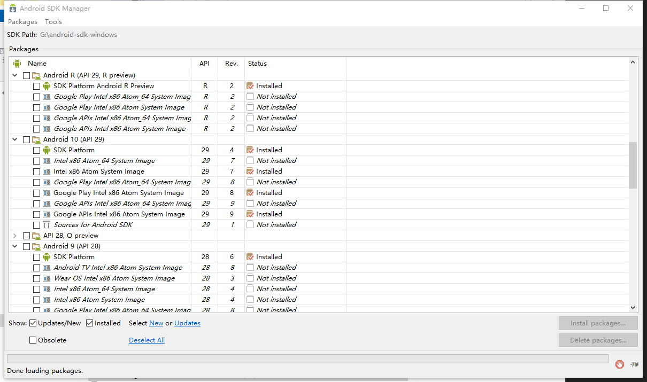
Task: Click the Android icon of SDK Platform API 28 row
Action: [x=47, y=257]
